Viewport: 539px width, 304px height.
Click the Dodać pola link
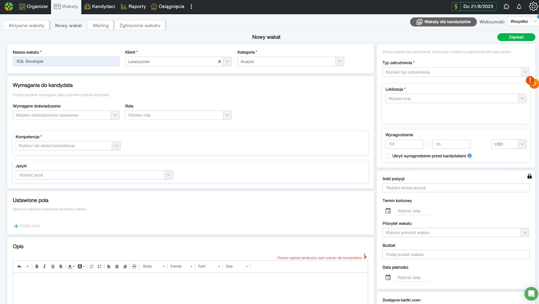(x=27, y=226)
